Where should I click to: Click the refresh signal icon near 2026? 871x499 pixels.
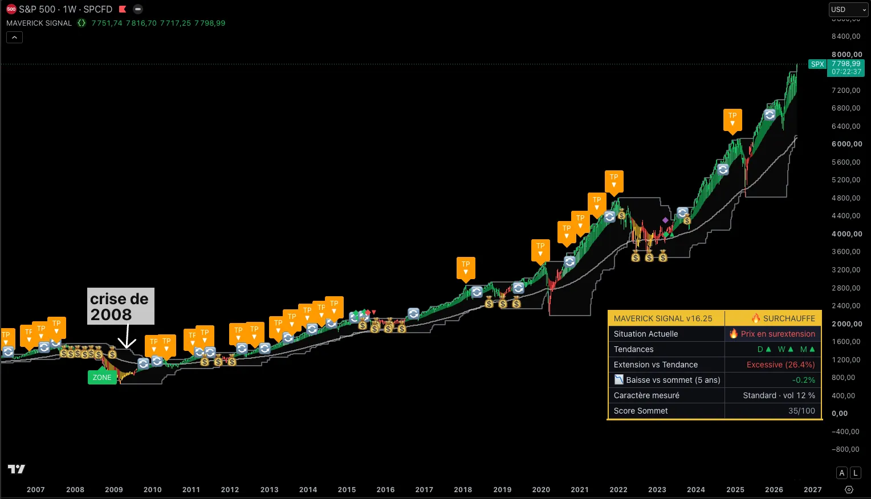770,115
